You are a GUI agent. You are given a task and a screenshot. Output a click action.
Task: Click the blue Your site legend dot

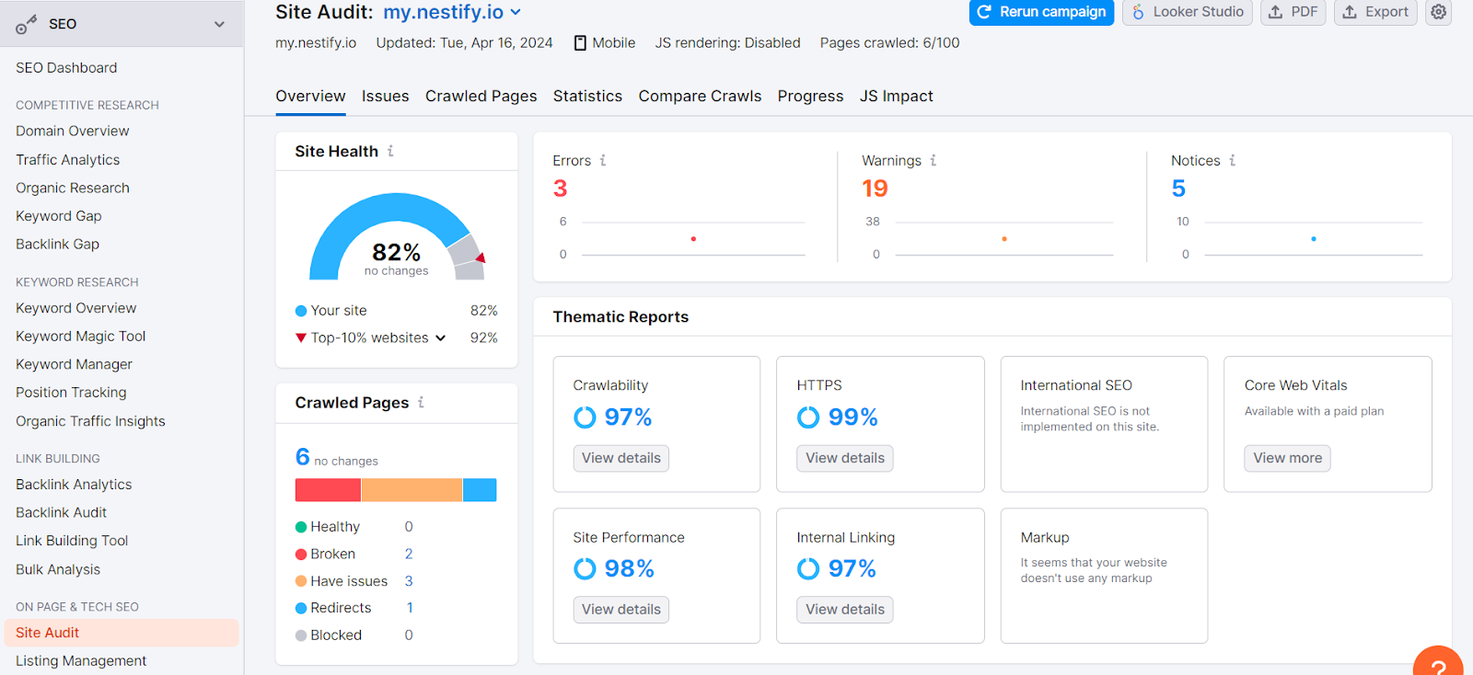301,311
